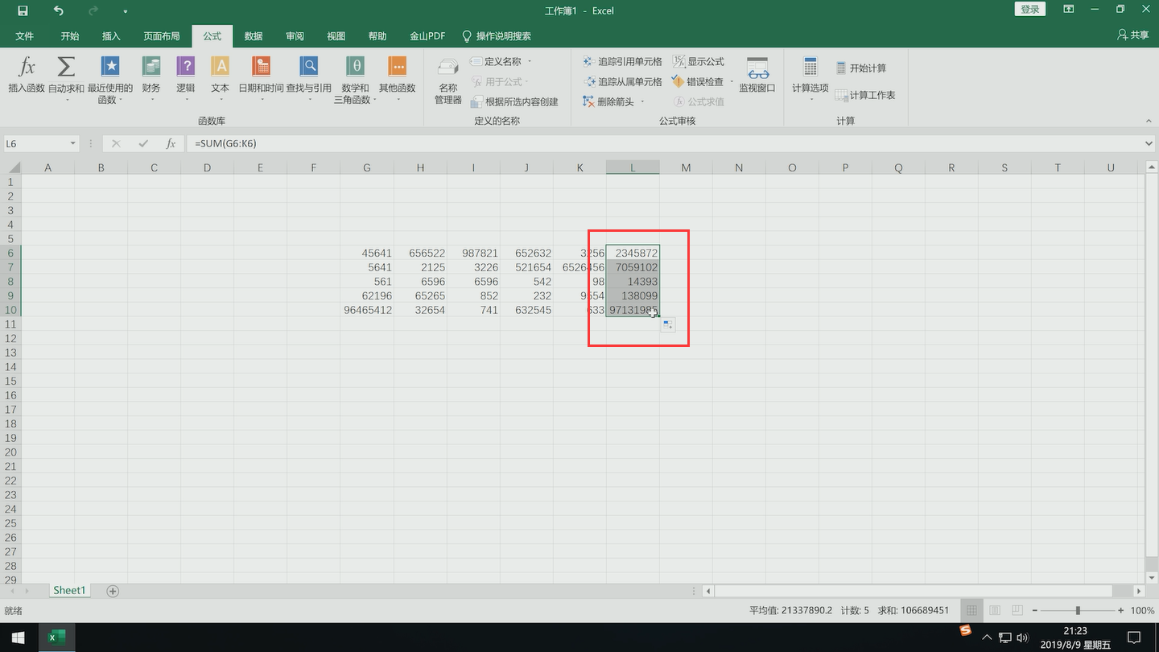
Task: Undo the last action
Action: tap(58, 10)
